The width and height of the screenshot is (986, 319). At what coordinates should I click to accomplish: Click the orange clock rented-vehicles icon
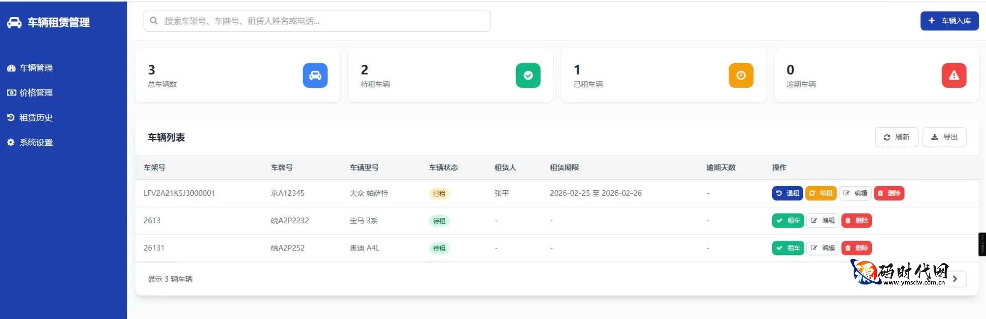[x=741, y=75]
